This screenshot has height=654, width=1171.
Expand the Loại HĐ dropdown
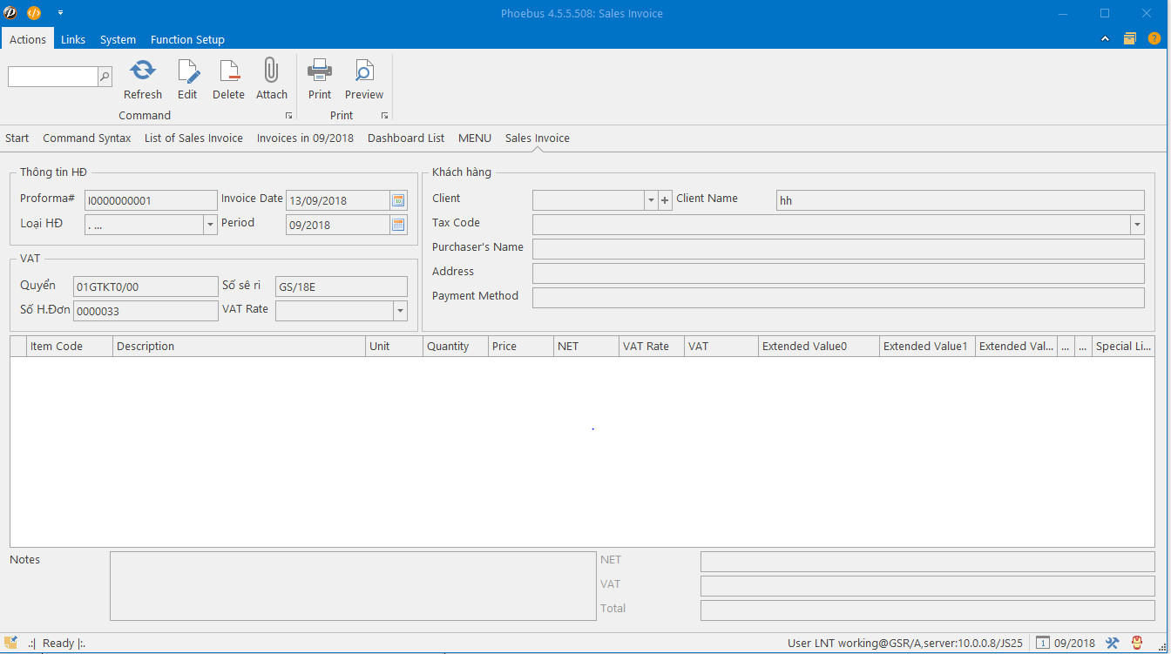pyautogui.click(x=210, y=225)
